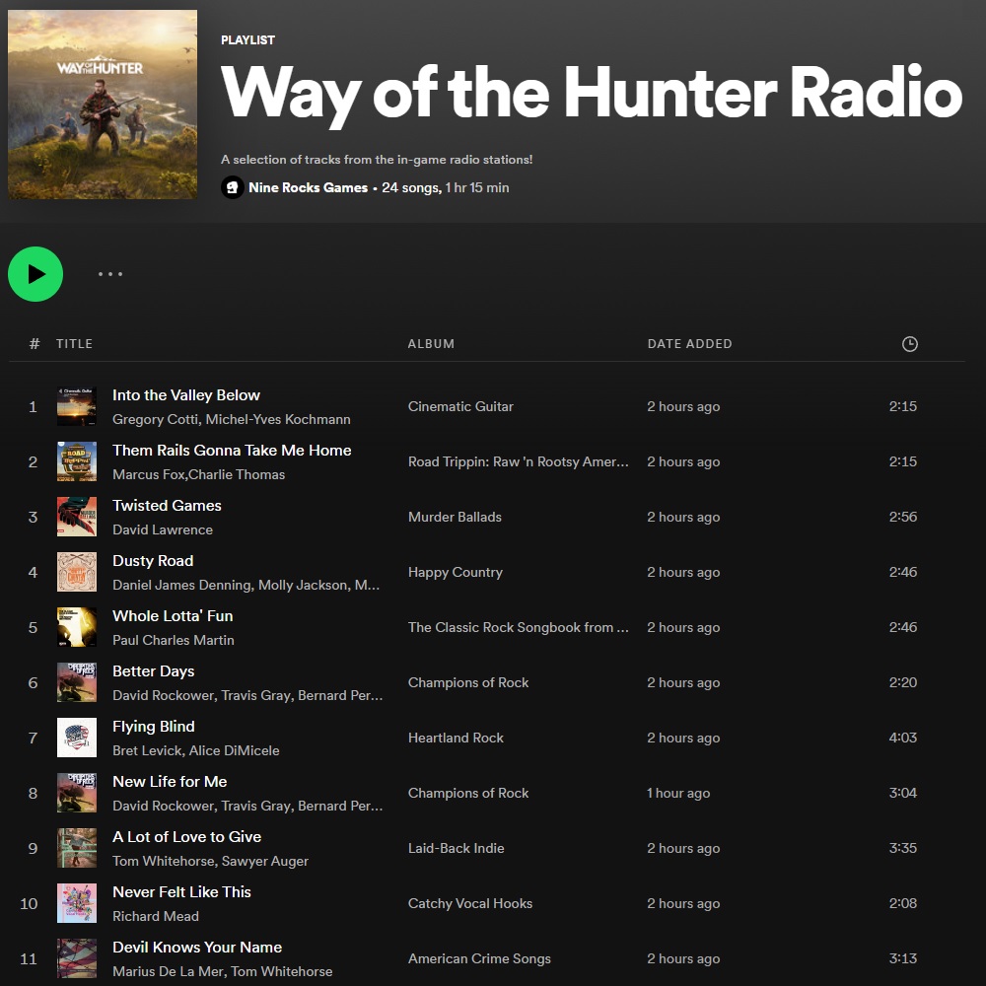
Task: Select the track Flying Blind
Action: click(x=154, y=727)
